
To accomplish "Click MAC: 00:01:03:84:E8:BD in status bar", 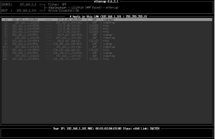I will 105,129.
